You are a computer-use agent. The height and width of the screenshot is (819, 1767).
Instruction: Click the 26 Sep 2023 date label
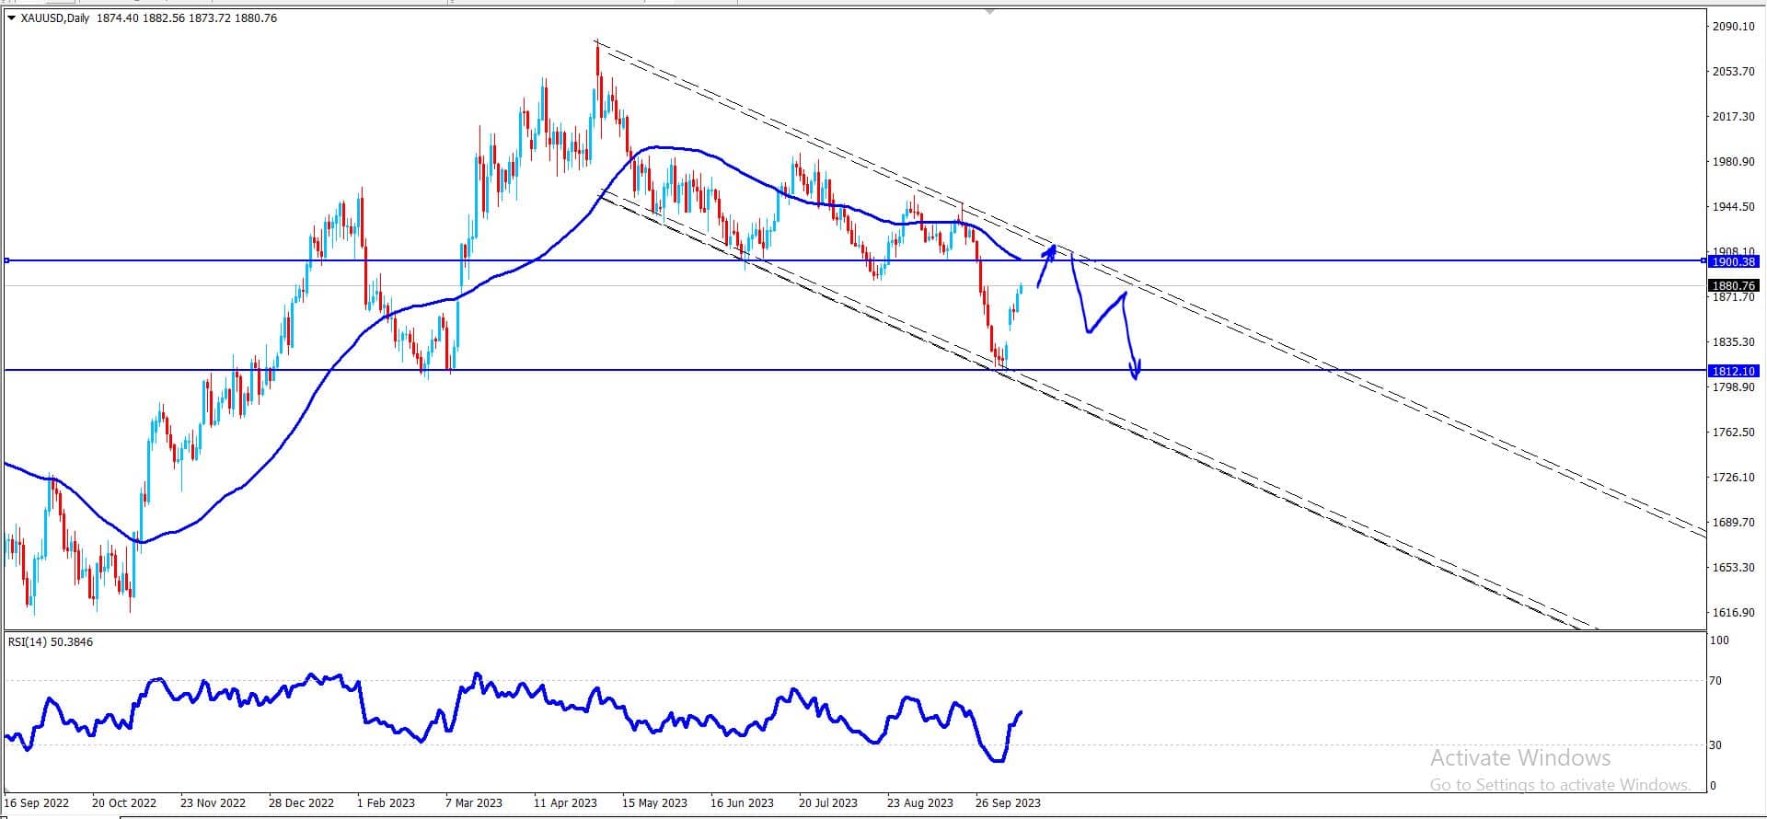pos(1008,802)
